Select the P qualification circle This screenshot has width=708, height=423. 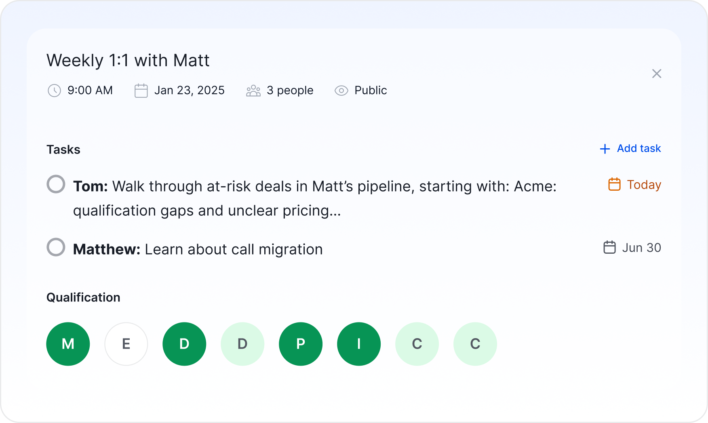point(301,344)
